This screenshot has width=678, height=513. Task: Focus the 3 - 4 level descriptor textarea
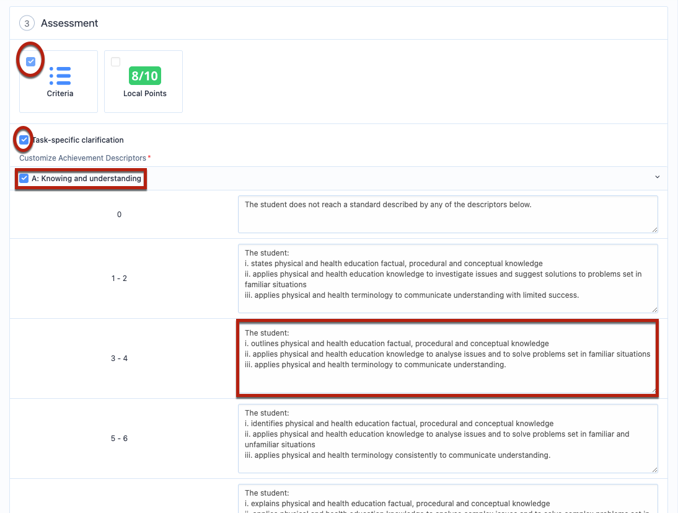(447, 358)
